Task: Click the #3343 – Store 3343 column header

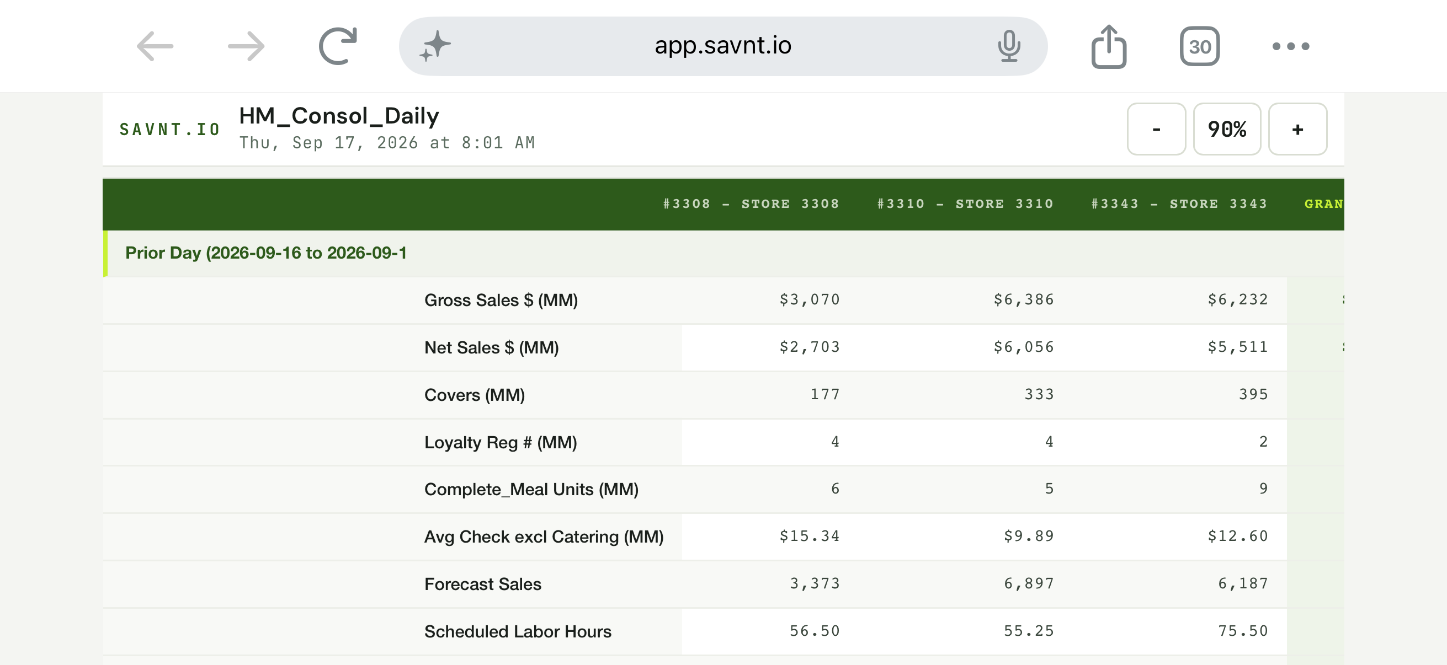Action: [x=1179, y=203]
